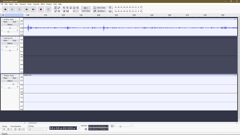Open timeline options gear icon

(x=3, y=15)
